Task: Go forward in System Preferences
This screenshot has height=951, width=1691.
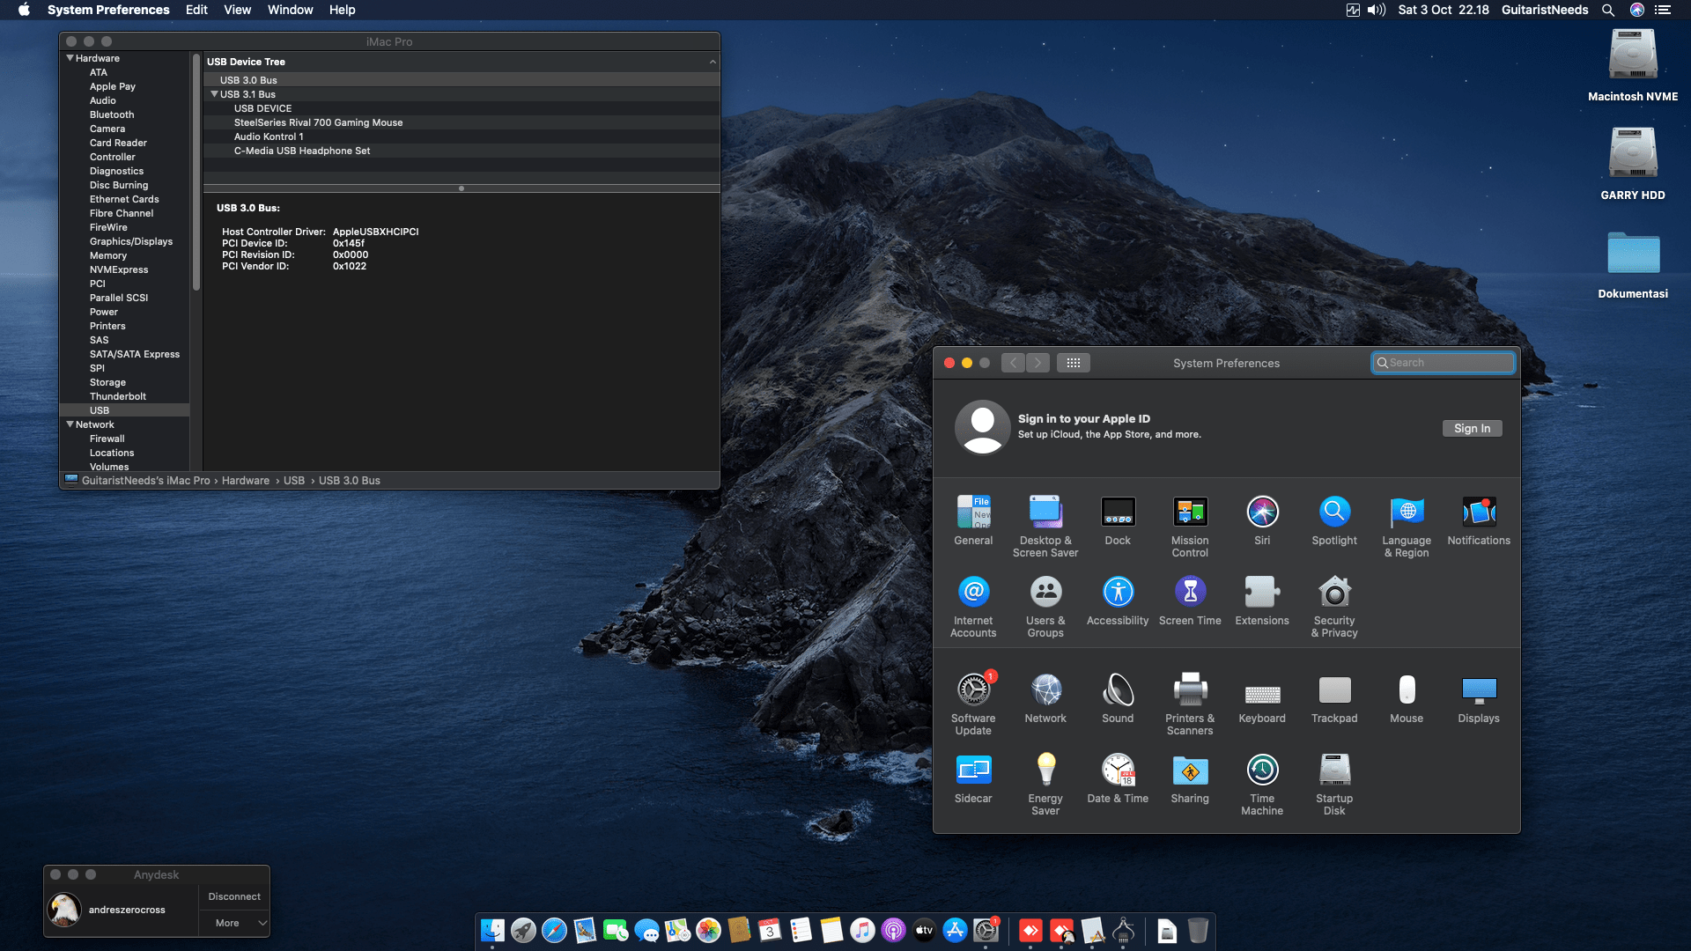Action: click(1037, 363)
